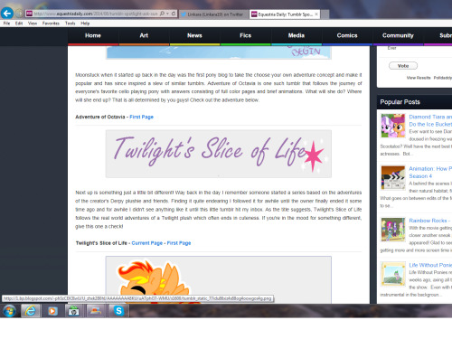The image size is (452, 339).
Task: Open the View menu
Action: click(33, 24)
